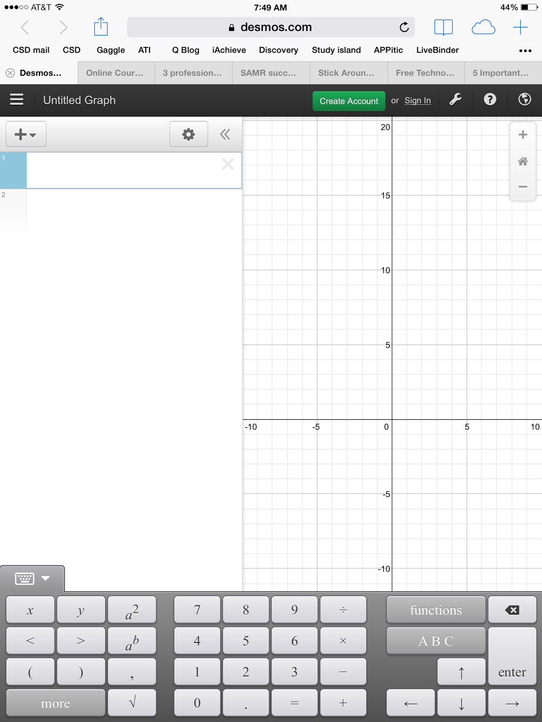Reset graph to default home view
This screenshot has height=722, width=542.
pyautogui.click(x=523, y=161)
